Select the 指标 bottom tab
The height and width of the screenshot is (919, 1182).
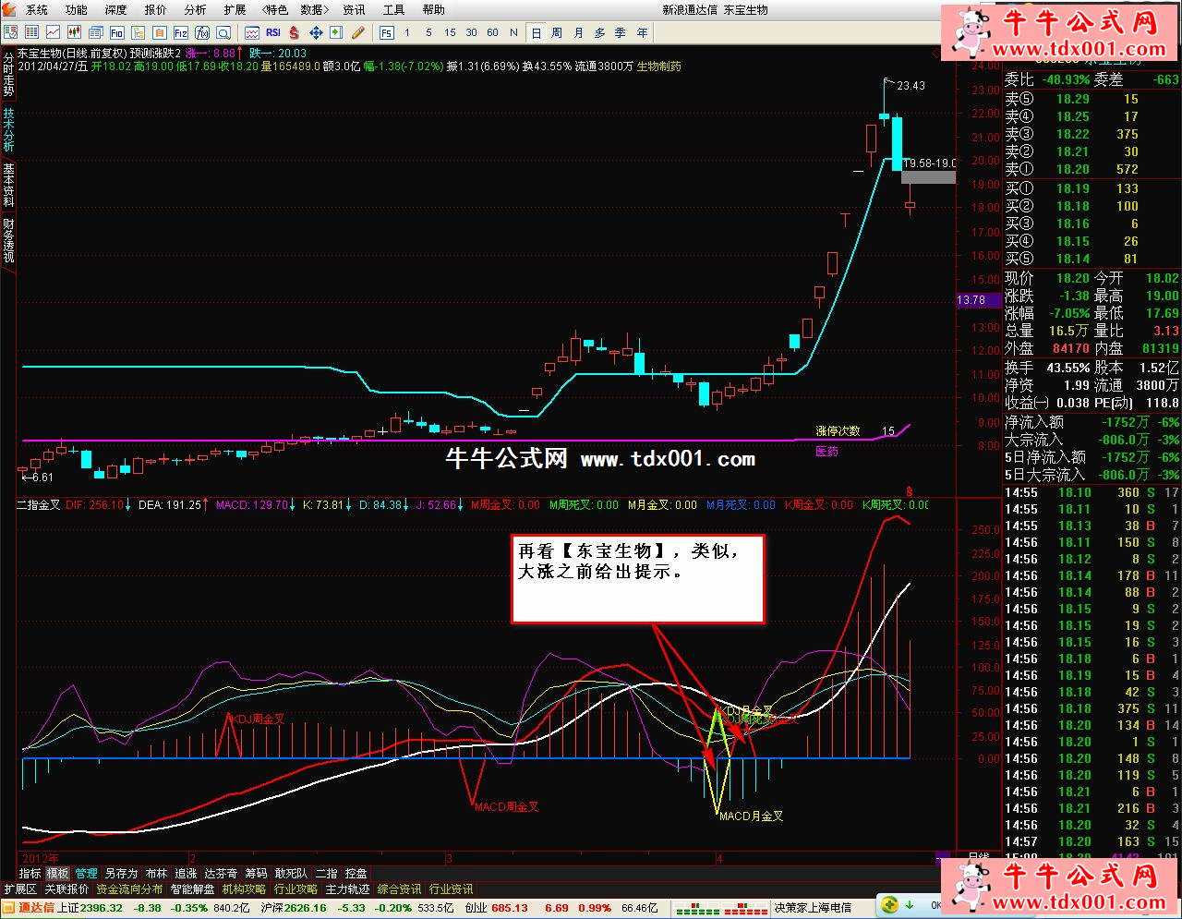point(30,874)
